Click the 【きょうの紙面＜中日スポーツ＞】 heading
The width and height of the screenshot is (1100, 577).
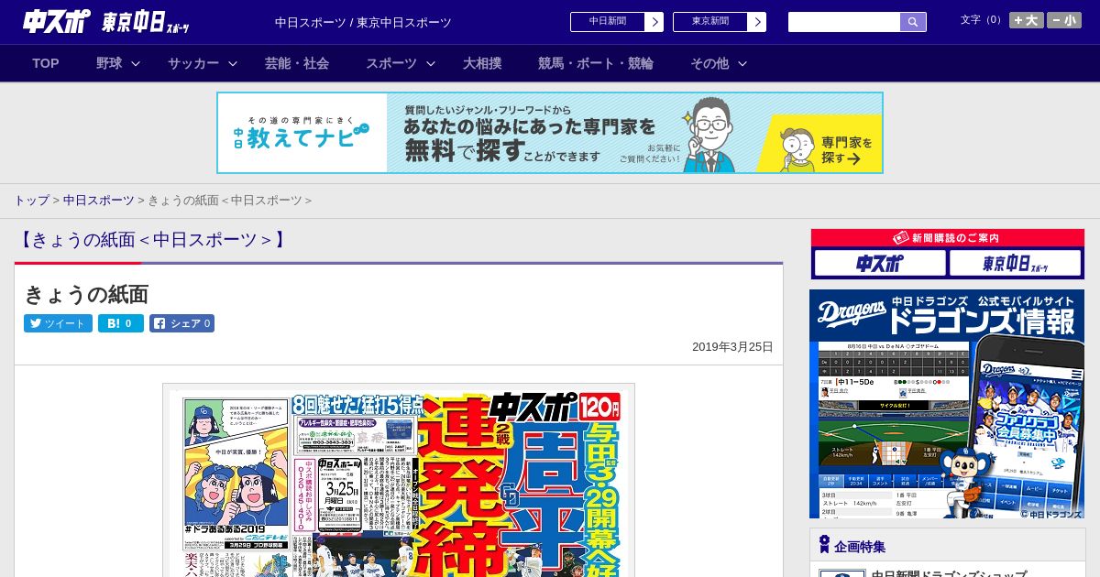[x=152, y=240]
